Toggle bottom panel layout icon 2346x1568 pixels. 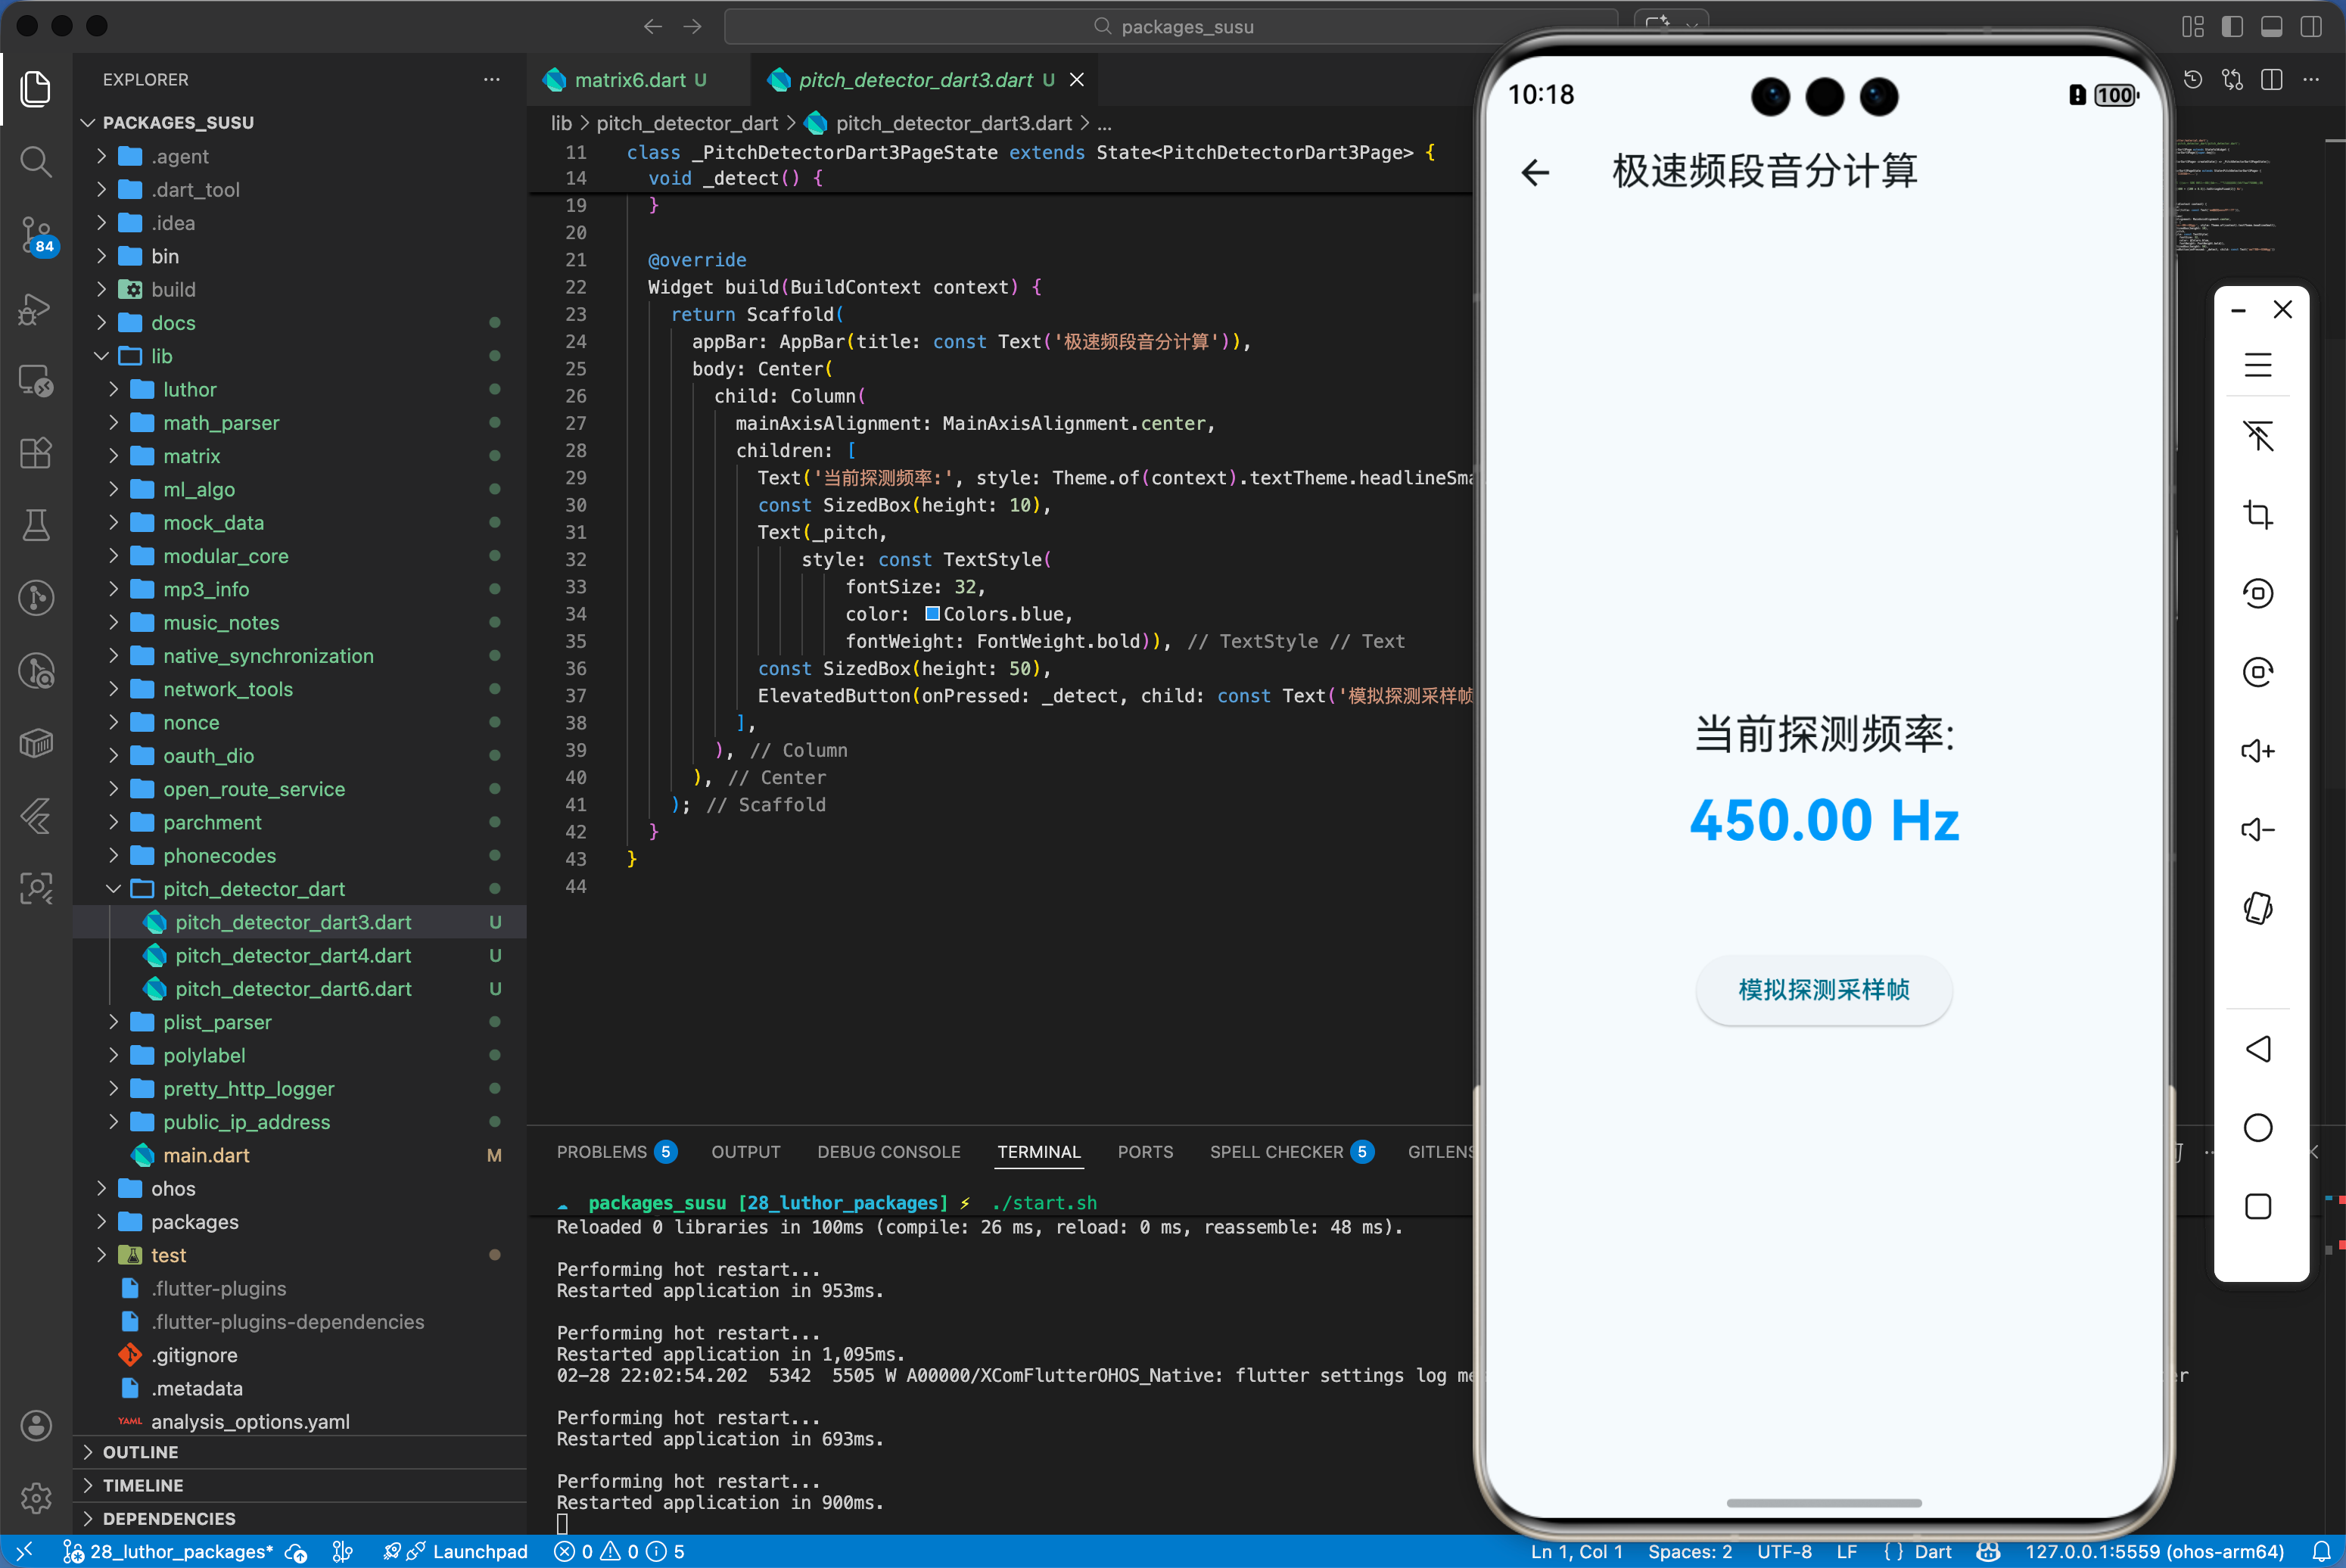(x=2271, y=27)
